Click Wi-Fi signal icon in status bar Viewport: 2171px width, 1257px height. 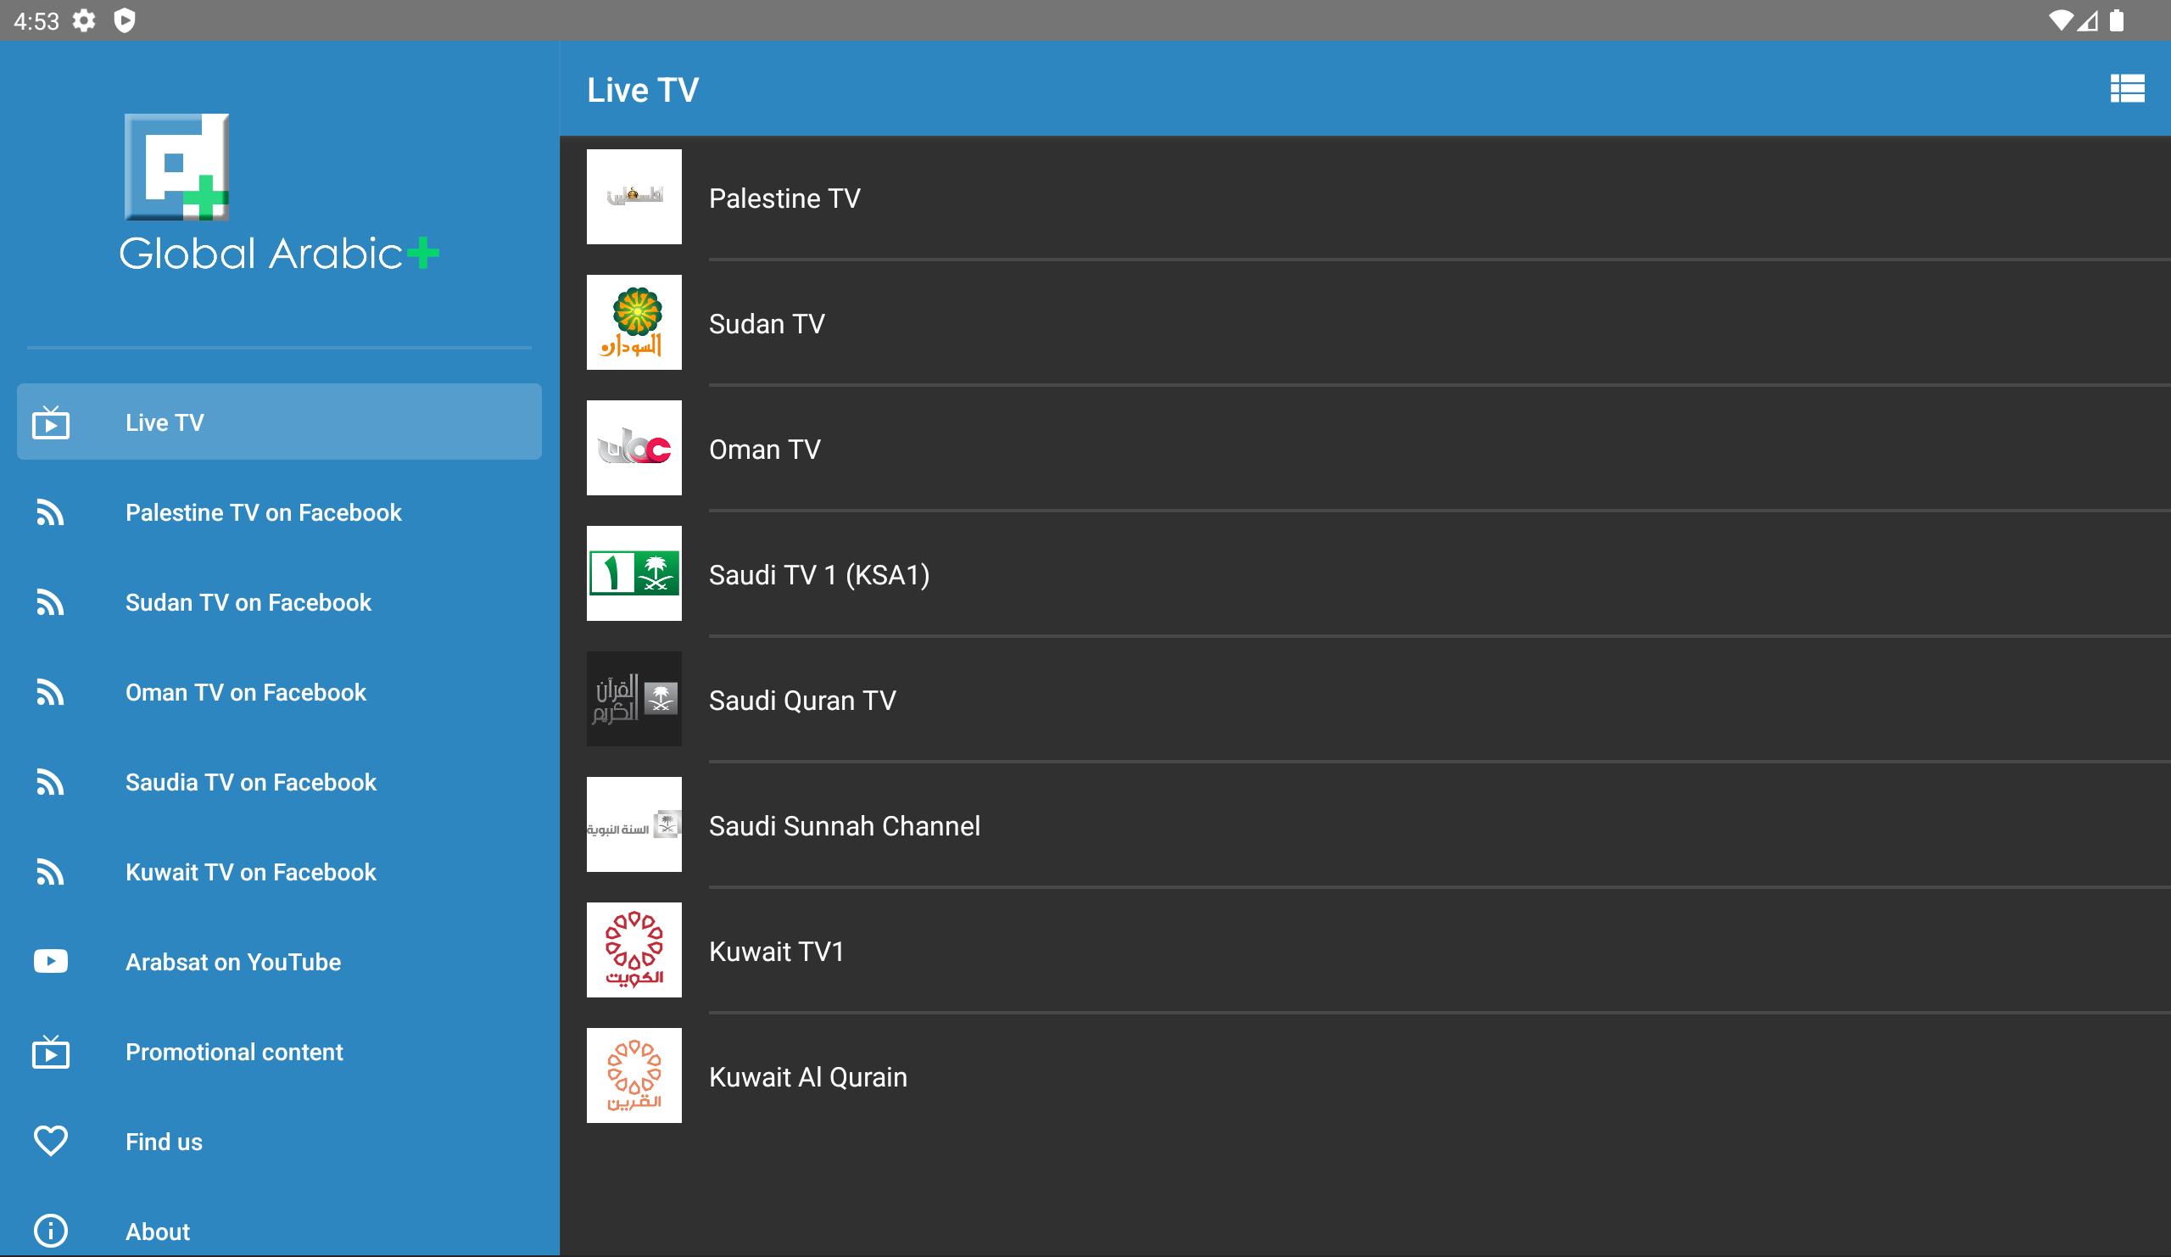tap(2061, 20)
